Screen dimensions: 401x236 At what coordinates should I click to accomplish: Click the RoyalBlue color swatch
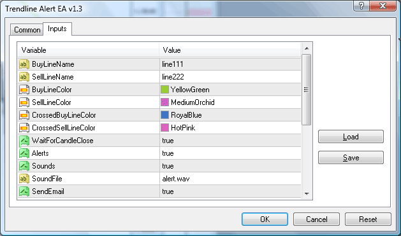tap(164, 115)
